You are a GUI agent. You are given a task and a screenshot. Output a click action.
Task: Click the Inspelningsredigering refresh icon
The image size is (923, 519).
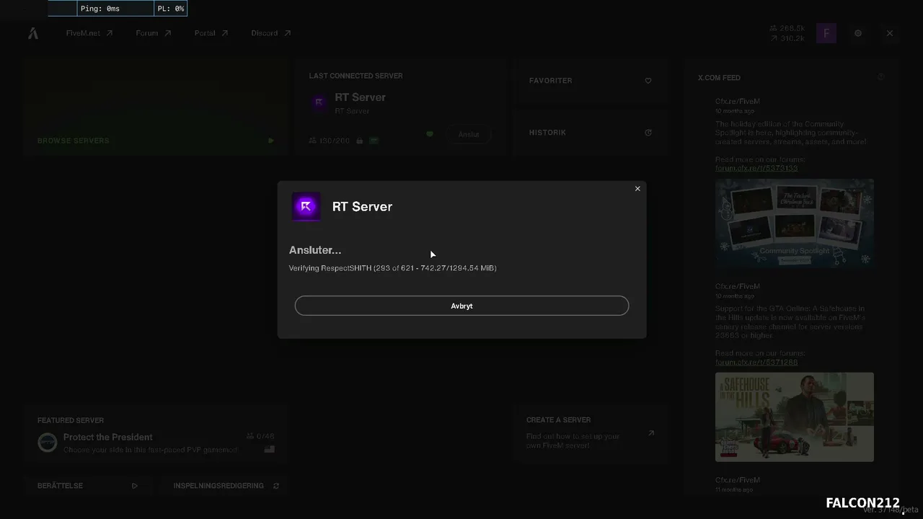[x=276, y=486]
